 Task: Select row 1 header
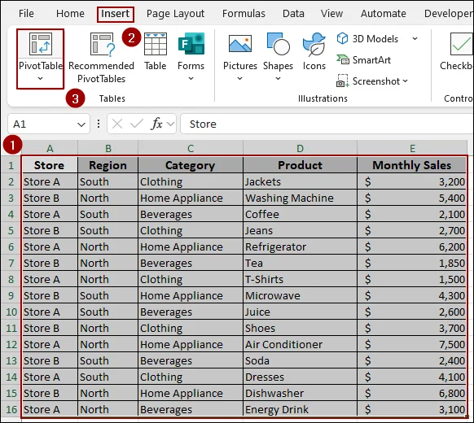coord(11,165)
